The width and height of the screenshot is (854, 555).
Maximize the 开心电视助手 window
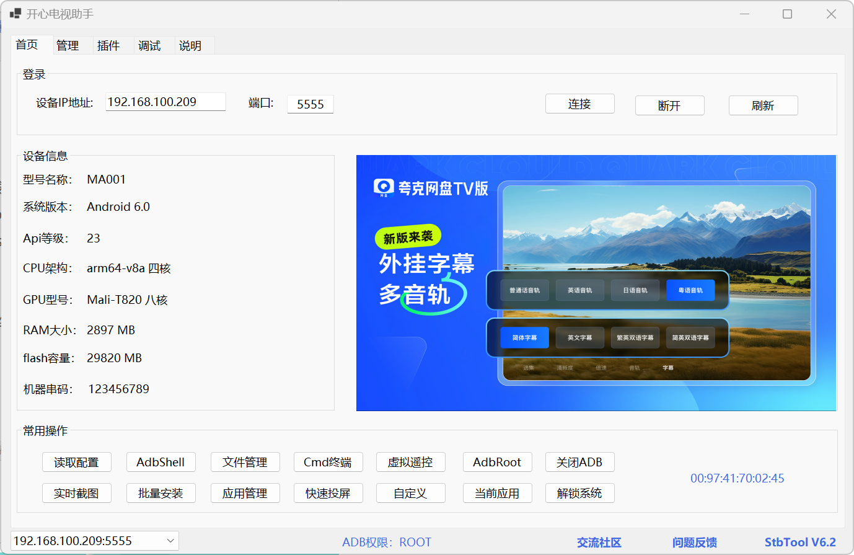point(787,14)
